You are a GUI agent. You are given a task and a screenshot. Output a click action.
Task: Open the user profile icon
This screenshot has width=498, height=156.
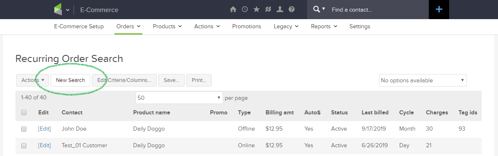click(280, 10)
